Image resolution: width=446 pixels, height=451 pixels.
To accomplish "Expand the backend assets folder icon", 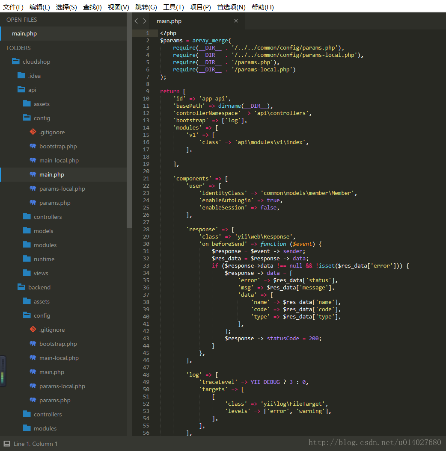I will point(27,301).
